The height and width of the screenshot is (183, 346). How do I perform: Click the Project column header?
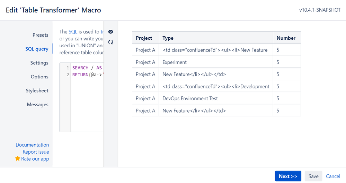click(144, 38)
